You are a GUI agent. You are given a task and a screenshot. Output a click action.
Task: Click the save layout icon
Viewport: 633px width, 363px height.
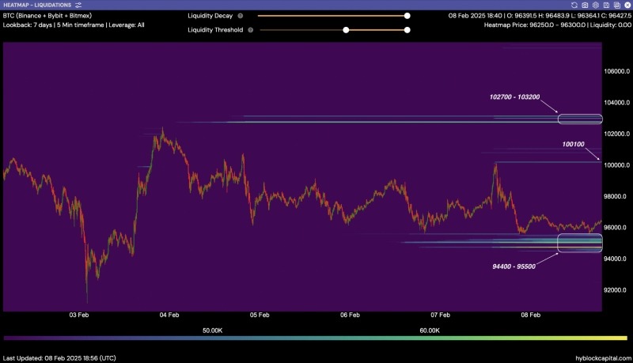tap(606, 6)
